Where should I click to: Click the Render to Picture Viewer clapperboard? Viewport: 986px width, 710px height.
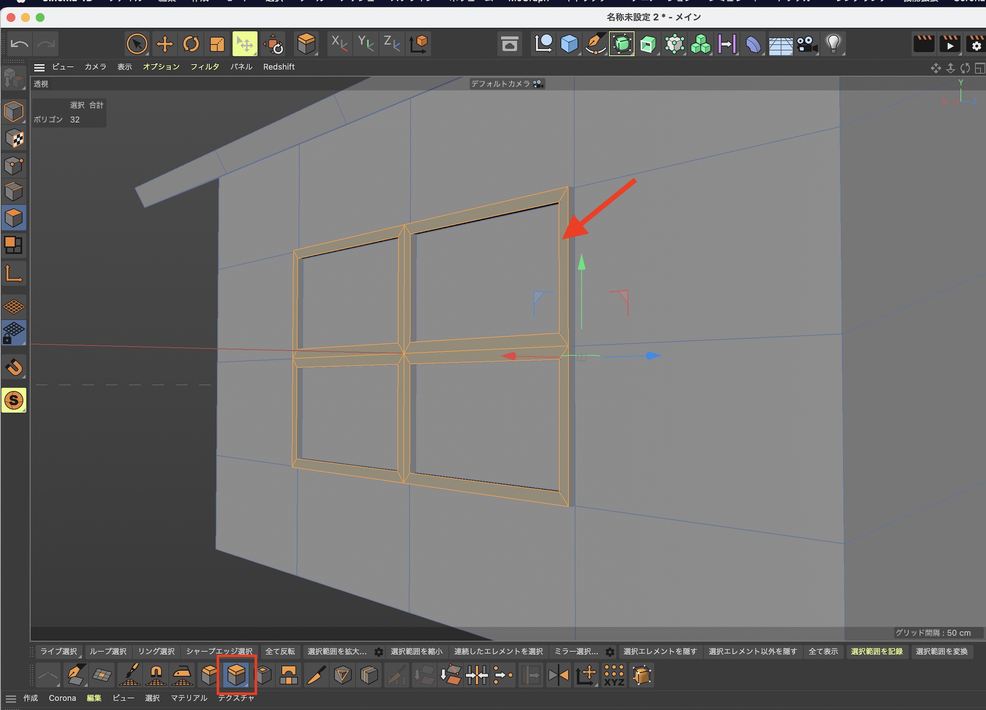coord(950,44)
